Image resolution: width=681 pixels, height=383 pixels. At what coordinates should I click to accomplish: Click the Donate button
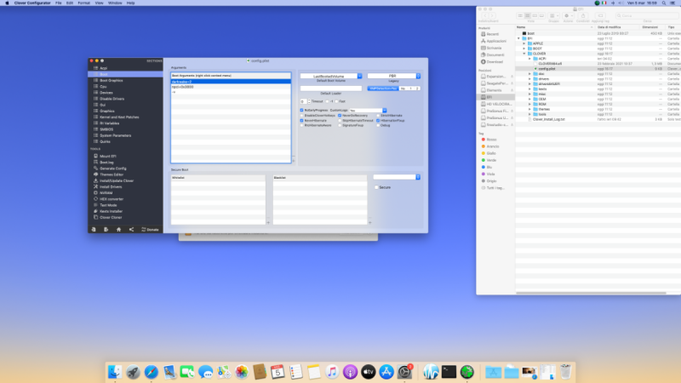[x=152, y=229]
